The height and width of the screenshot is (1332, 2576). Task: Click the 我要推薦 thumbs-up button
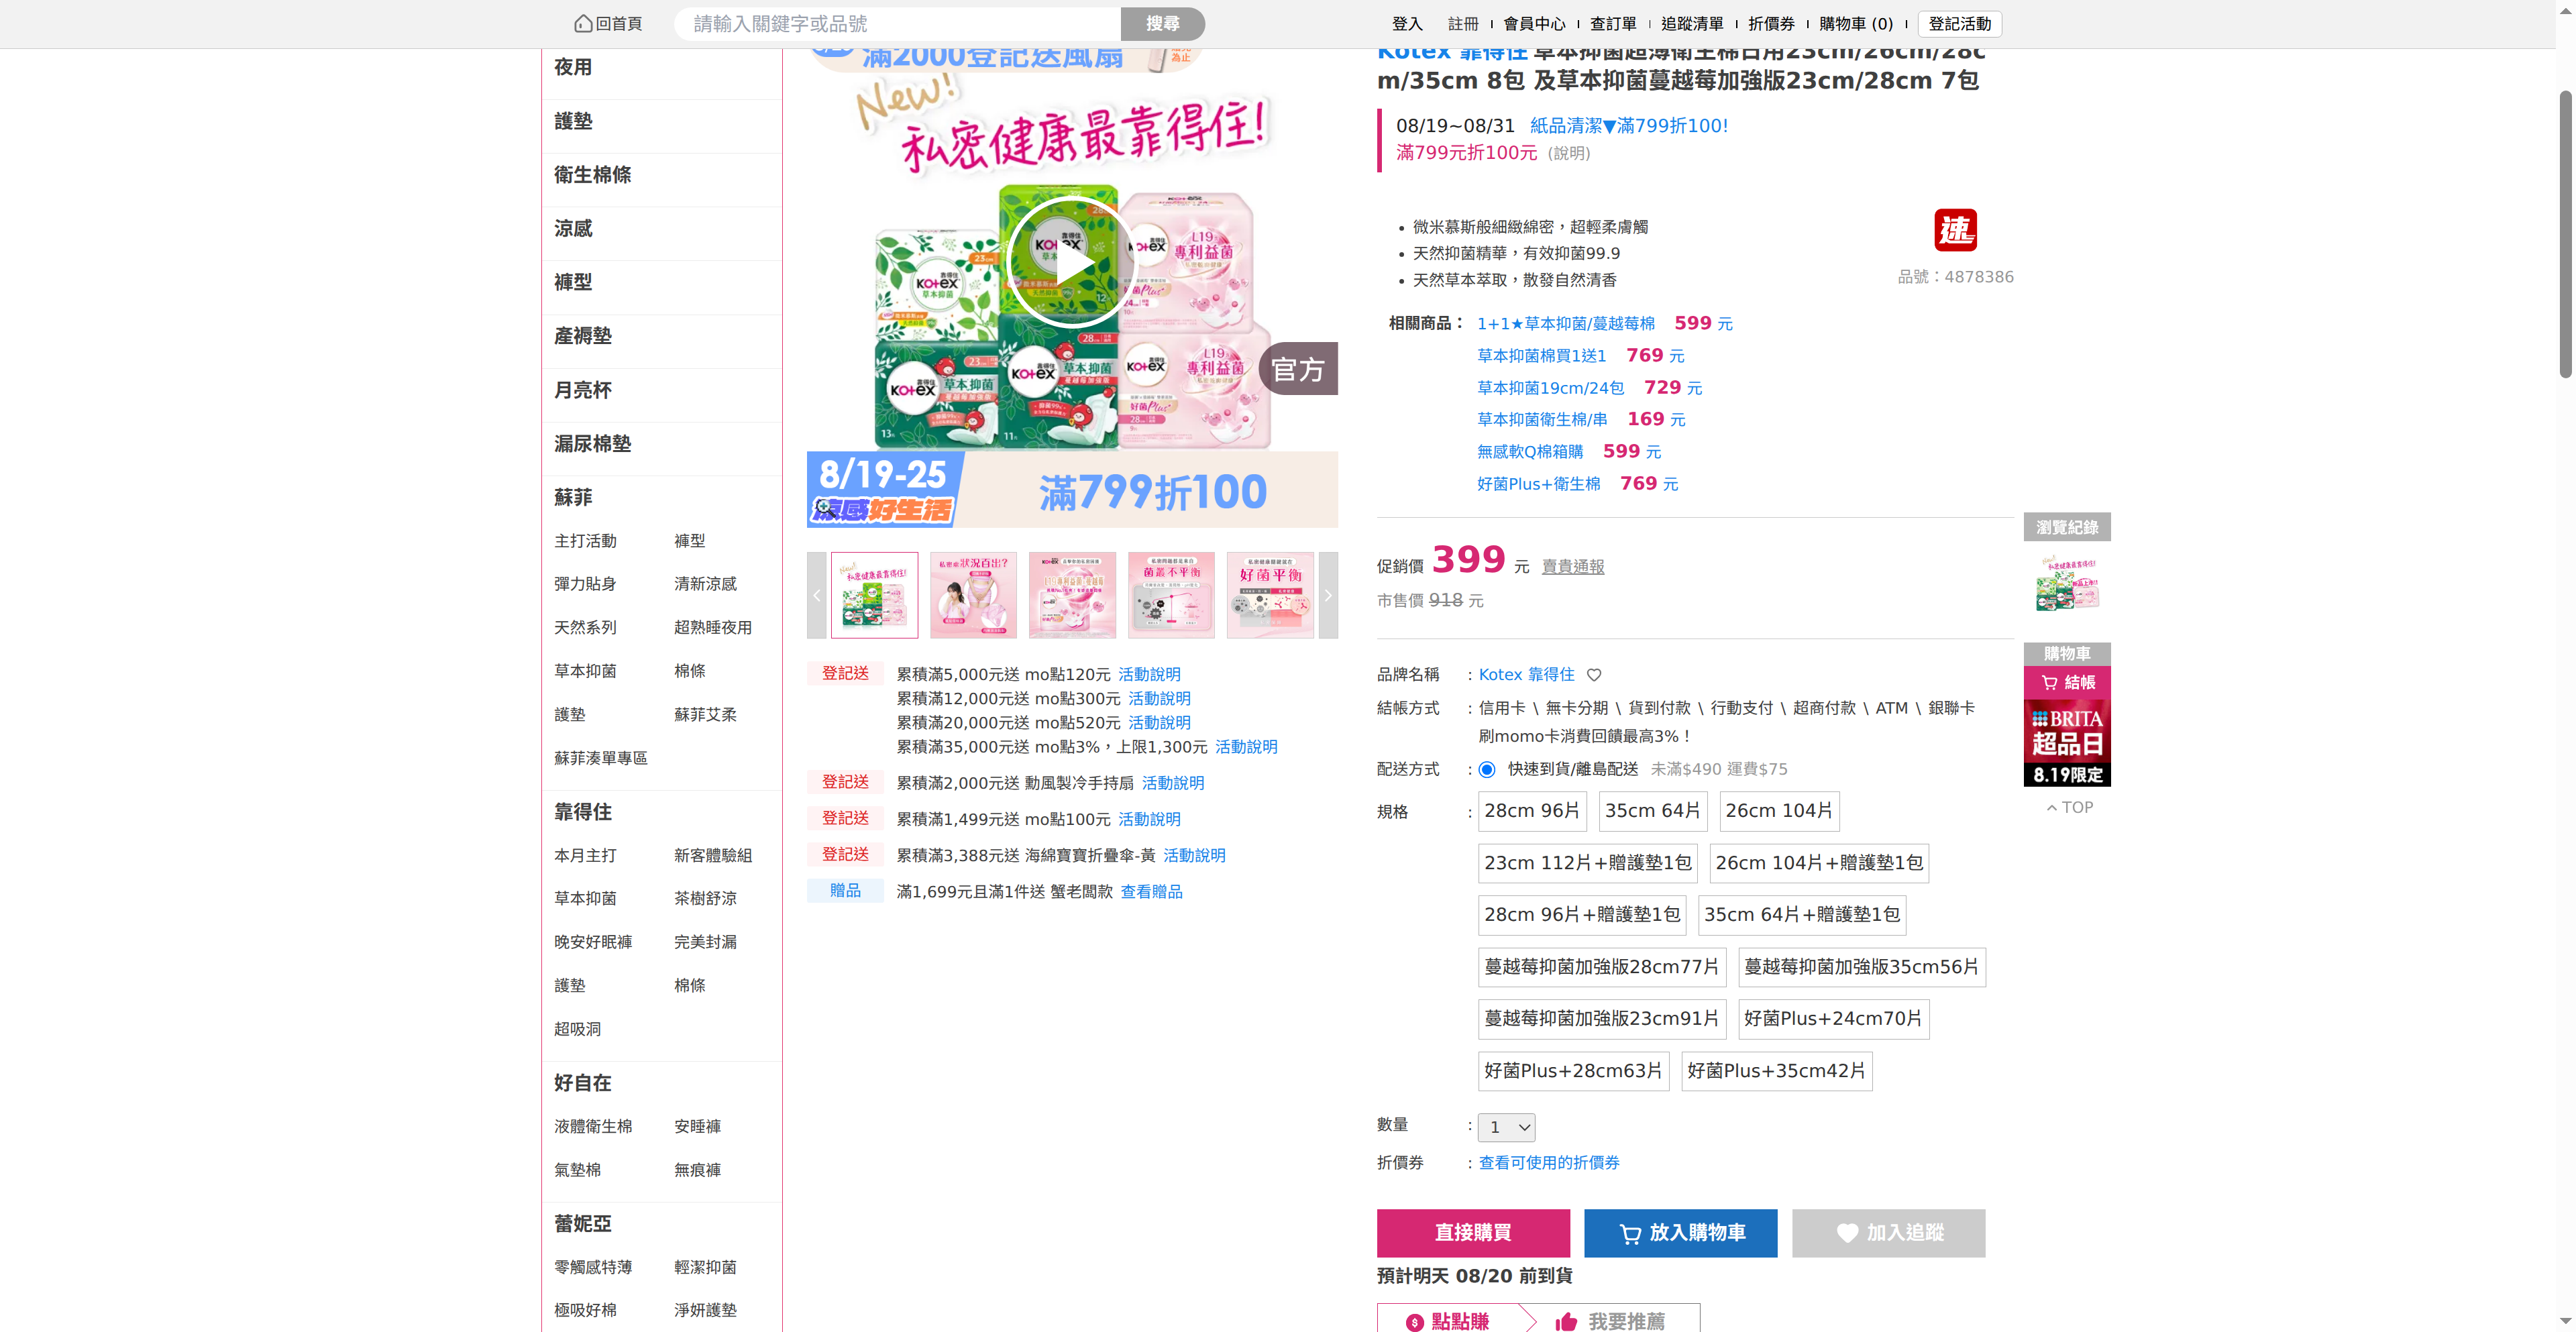pyautogui.click(x=1610, y=1321)
